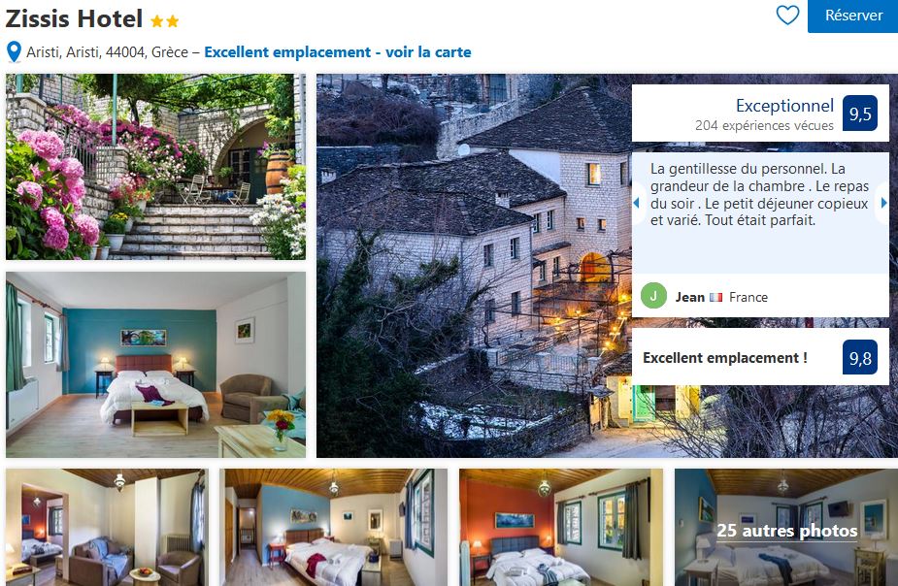Open the blue-wall bedroom with red throw thumbnail
The width and height of the screenshot is (898, 586).
(336, 528)
